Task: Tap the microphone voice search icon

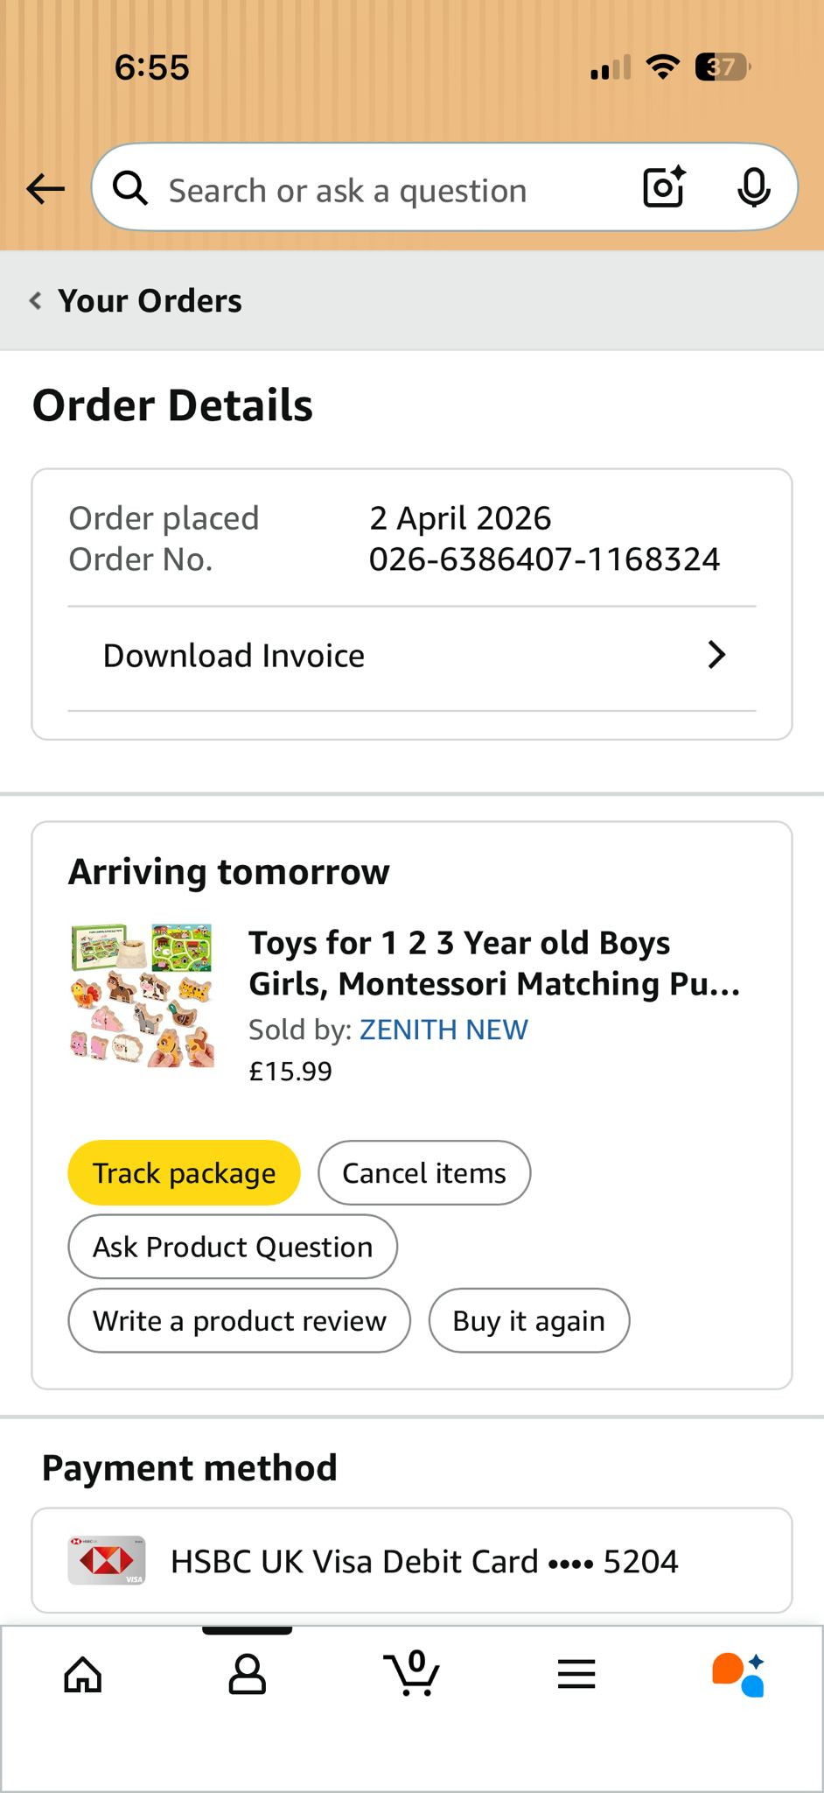Action: pos(753,187)
